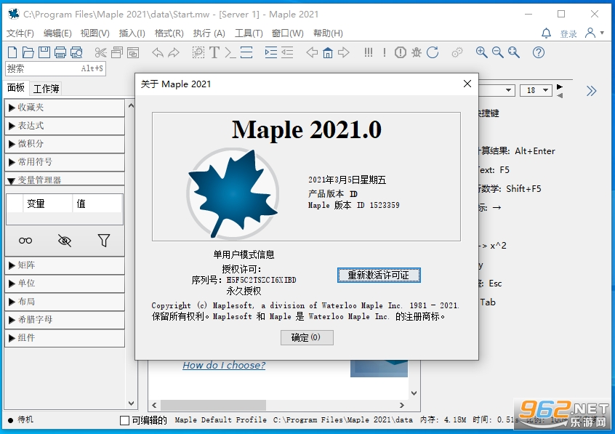The height and width of the screenshot is (434, 615).
Task: Open user account icon dropdown
Action: point(594,33)
